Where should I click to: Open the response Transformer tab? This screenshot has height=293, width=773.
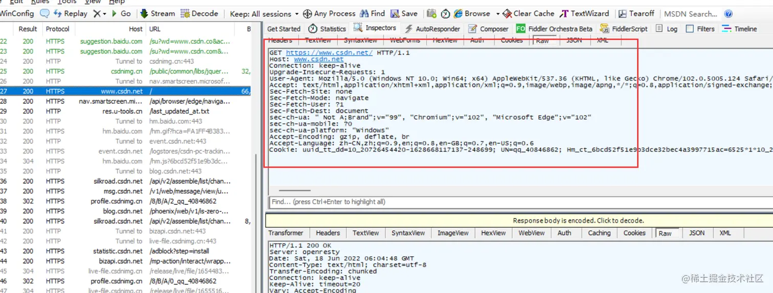coord(286,233)
